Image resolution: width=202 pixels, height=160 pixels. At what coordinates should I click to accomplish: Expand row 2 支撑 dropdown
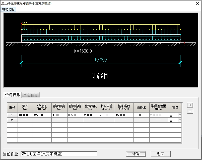point(179,120)
